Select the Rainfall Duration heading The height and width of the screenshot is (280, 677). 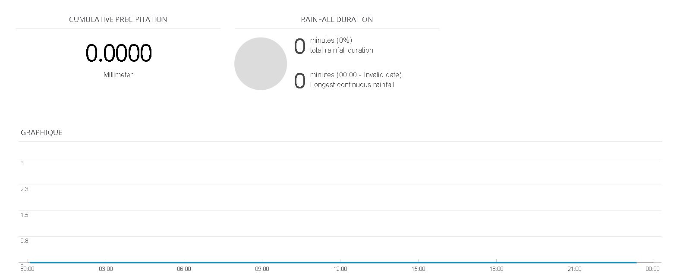tap(337, 19)
